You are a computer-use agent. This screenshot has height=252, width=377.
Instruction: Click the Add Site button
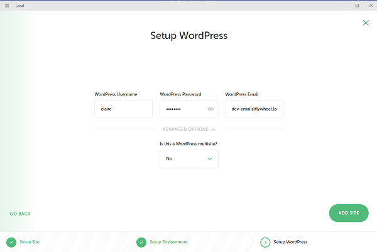[x=349, y=213]
